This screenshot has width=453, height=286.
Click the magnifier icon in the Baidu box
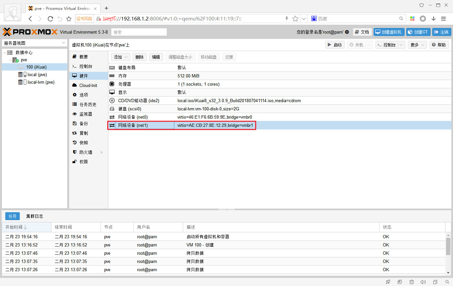[x=401, y=19]
